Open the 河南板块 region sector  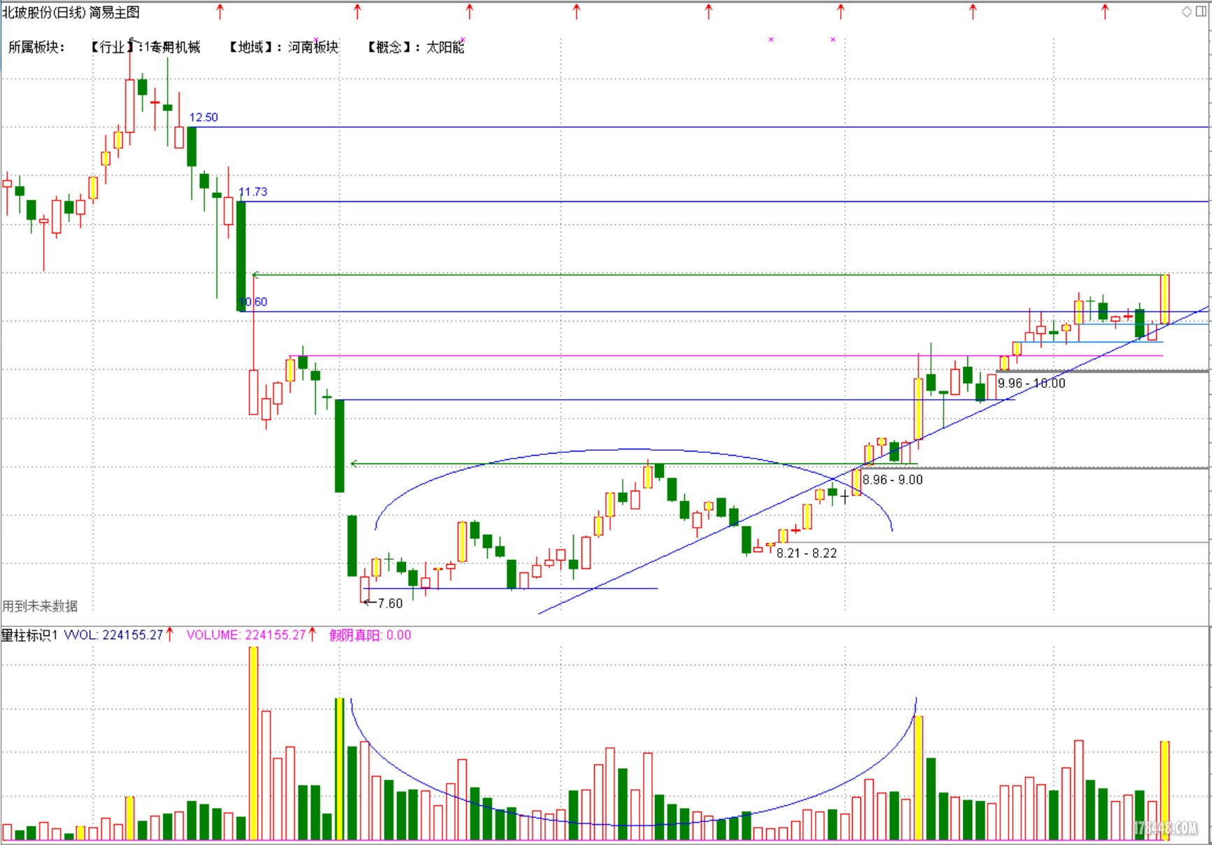point(313,47)
